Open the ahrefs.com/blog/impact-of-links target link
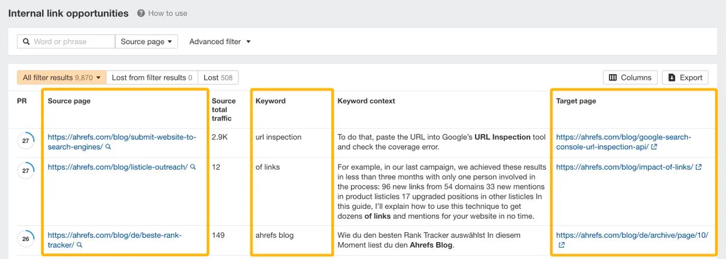This screenshot has width=726, height=259. pyautogui.click(x=624, y=167)
